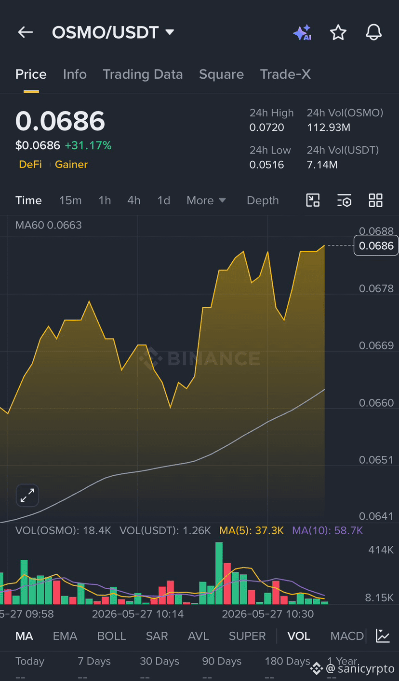Select the 1h chart interval
Image resolution: width=399 pixels, height=681 pixels.
(105, 200)
